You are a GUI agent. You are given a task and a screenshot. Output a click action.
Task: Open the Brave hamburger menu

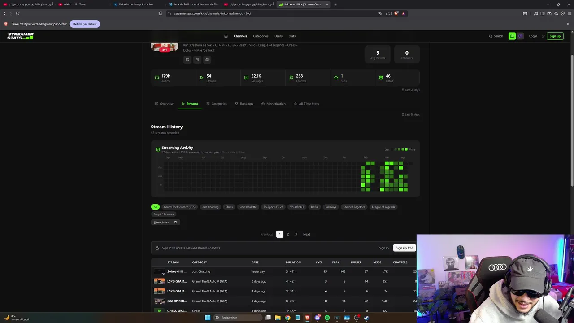(569, 13)
